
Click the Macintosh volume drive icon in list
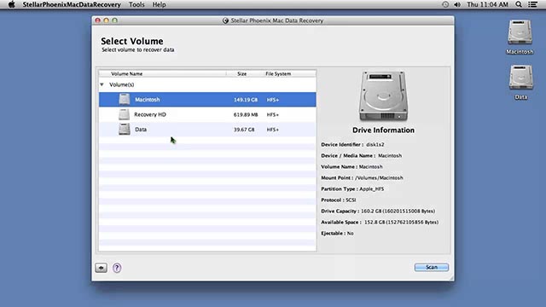click(125, 99)
